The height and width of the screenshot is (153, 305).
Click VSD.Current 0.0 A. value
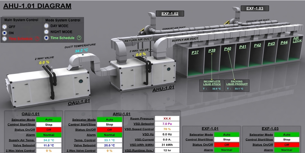point(167,139)
